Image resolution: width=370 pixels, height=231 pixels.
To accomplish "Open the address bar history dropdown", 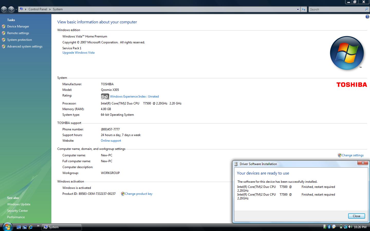I will 298,9.
